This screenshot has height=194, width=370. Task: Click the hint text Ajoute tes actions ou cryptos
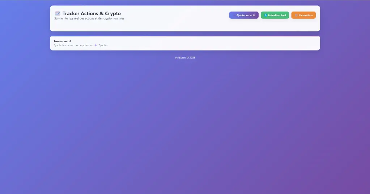[x=73, y=45]
